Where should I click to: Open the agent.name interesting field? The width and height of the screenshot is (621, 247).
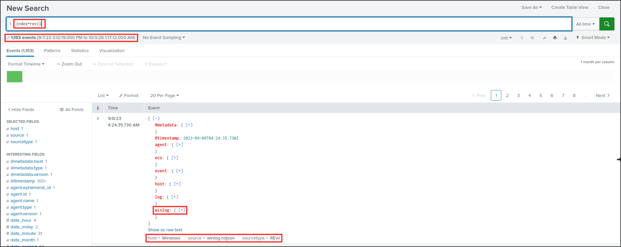[22, 200]
